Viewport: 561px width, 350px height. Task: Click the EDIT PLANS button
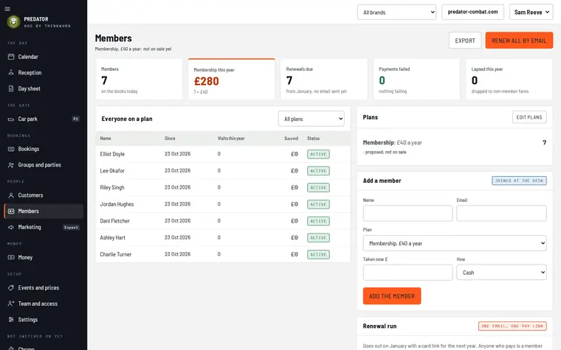click(529, 117)
